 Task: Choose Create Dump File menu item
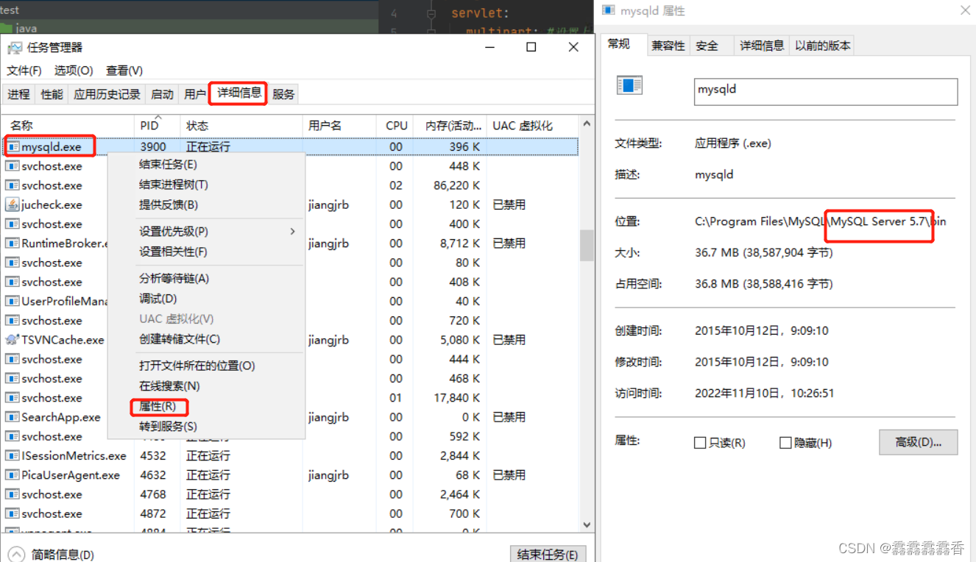point(206,339)
